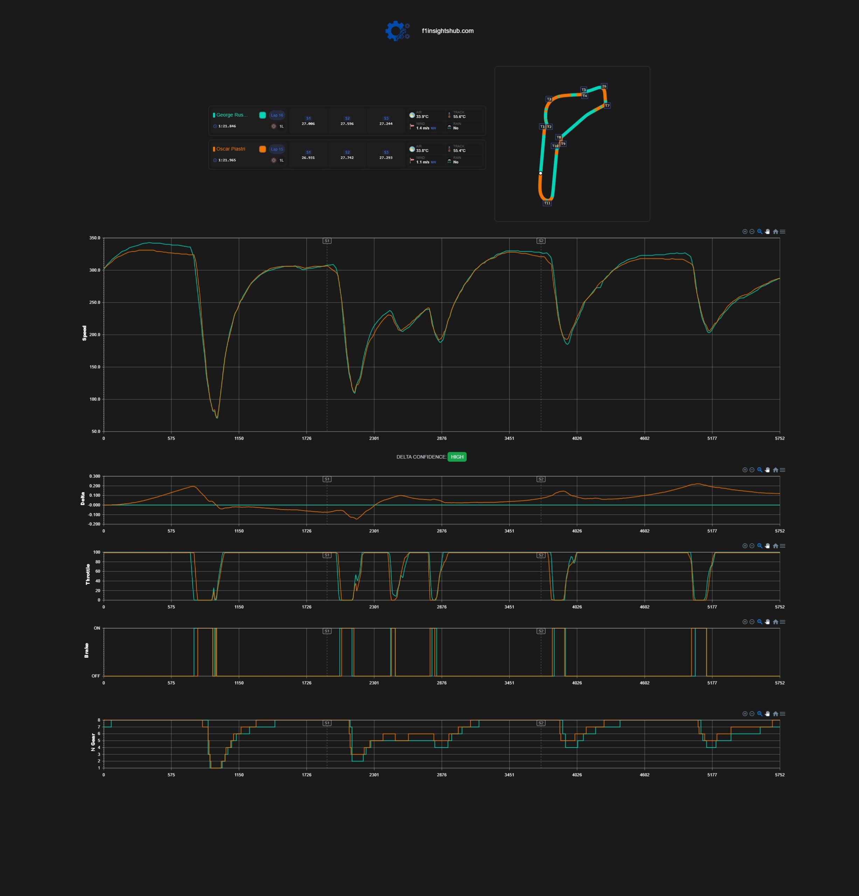This screenshot has width=859, height=896.
Task: Zoom out on the Speed chart
Action: point(752,232)
